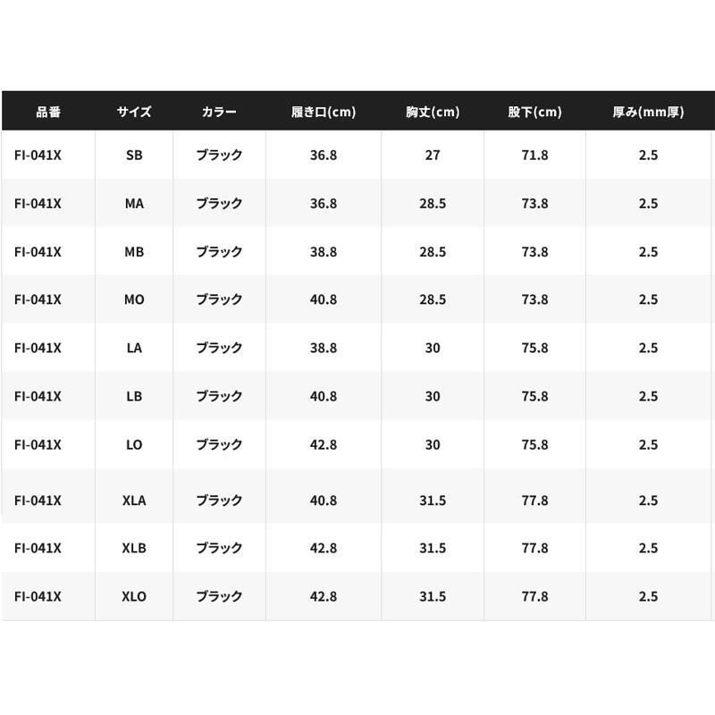Click the サイズ column header
715x715 pixels.
point(134,112)
